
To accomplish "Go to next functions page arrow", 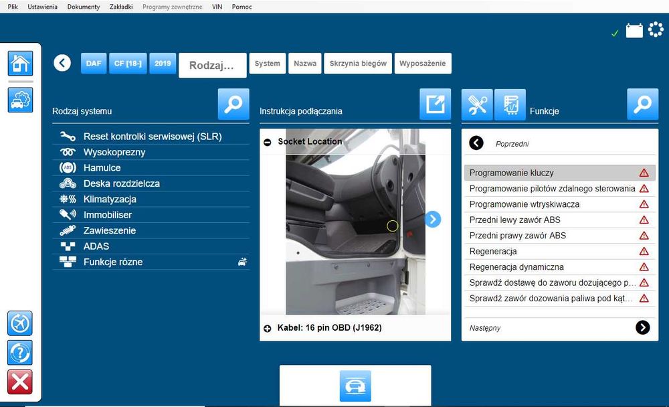I will coord(642,327).
